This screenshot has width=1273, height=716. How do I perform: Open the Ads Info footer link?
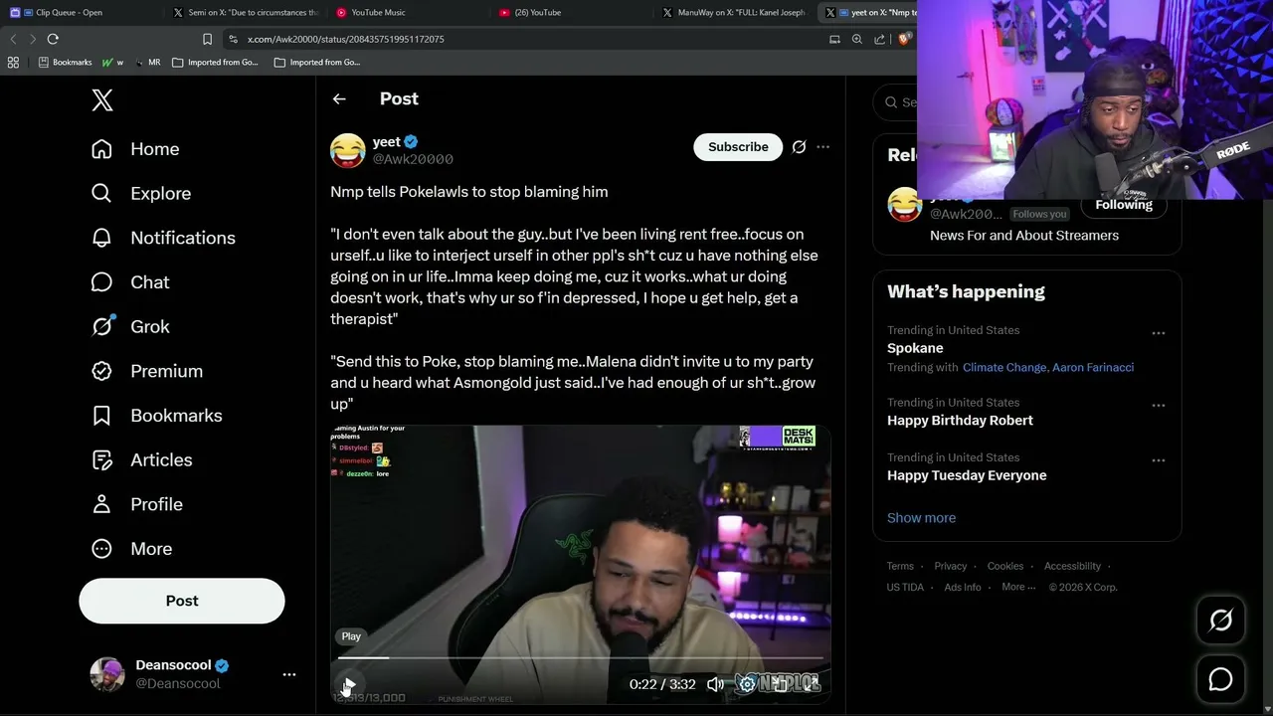(x=963, y=587)
